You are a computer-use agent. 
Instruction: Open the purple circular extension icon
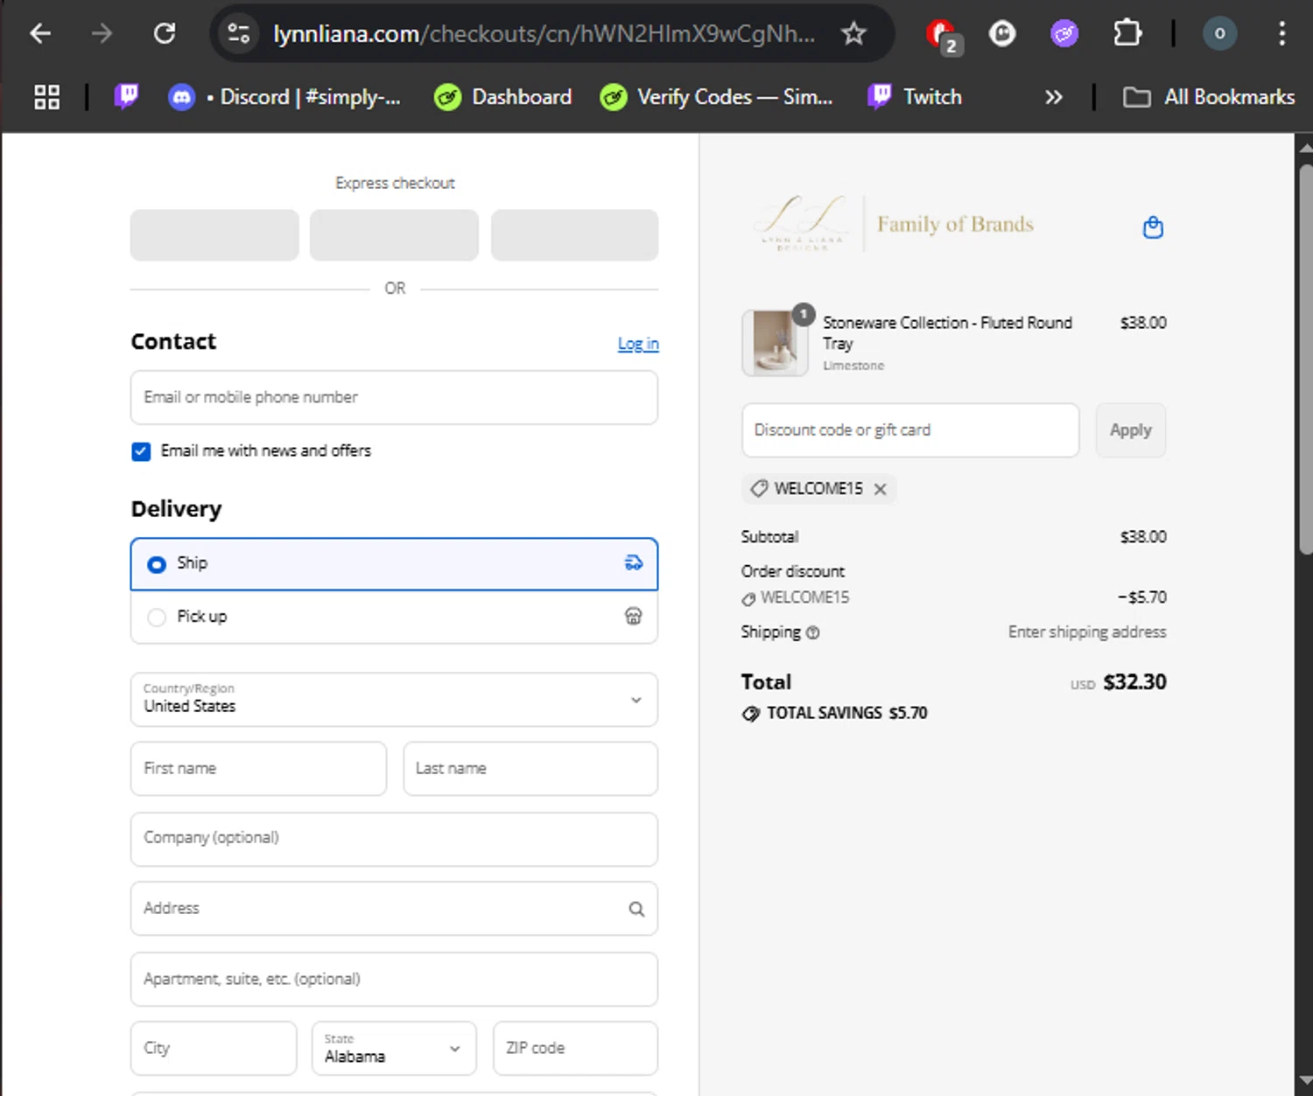click(x=1064, y=34)
